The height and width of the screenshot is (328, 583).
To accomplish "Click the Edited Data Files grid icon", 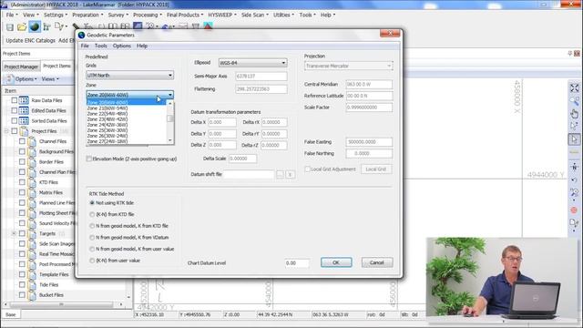I will [x=24, y=110].
